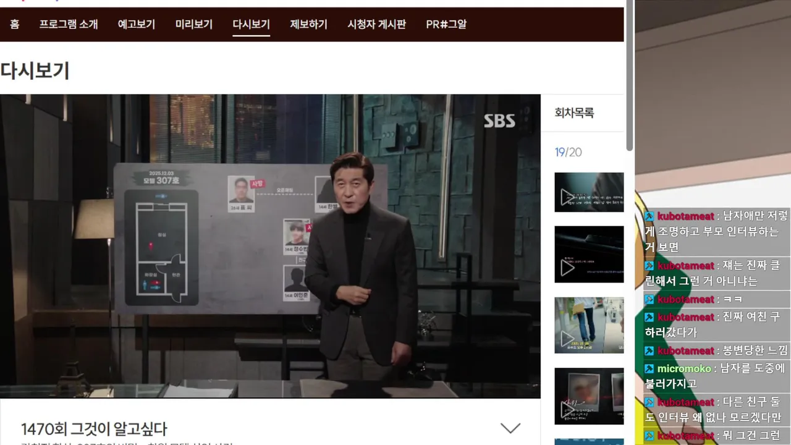This screenshot has height=445, width=791.
Task: Open the 시청자 게시판 page
Action: 377,25
